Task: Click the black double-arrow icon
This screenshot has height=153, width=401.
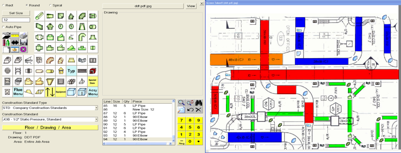Action: [15, 42]
